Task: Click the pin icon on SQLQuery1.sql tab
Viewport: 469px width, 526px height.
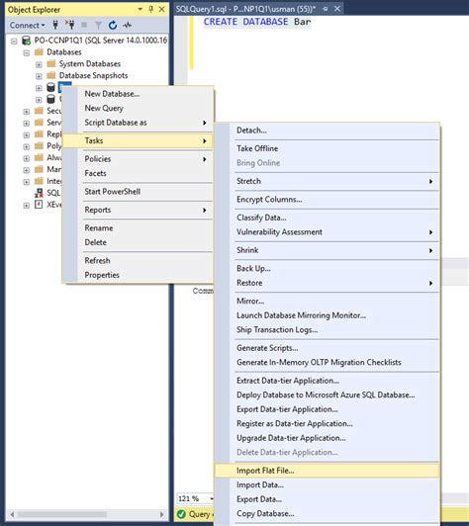Action: tap(325, 9)
